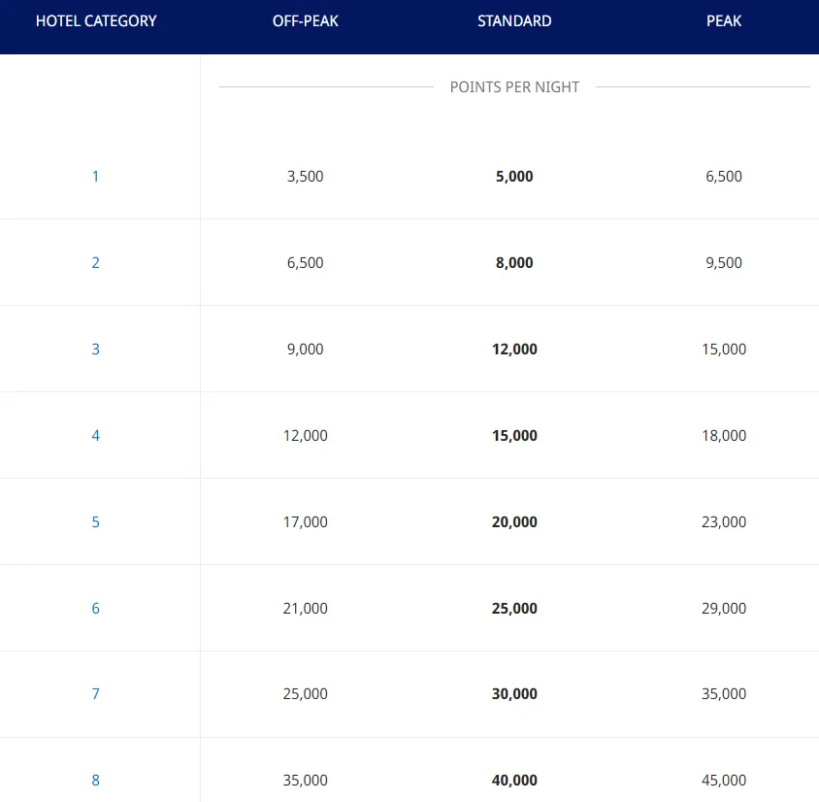
Task: Click the STANDARD column header
Action: pos(514,20)
